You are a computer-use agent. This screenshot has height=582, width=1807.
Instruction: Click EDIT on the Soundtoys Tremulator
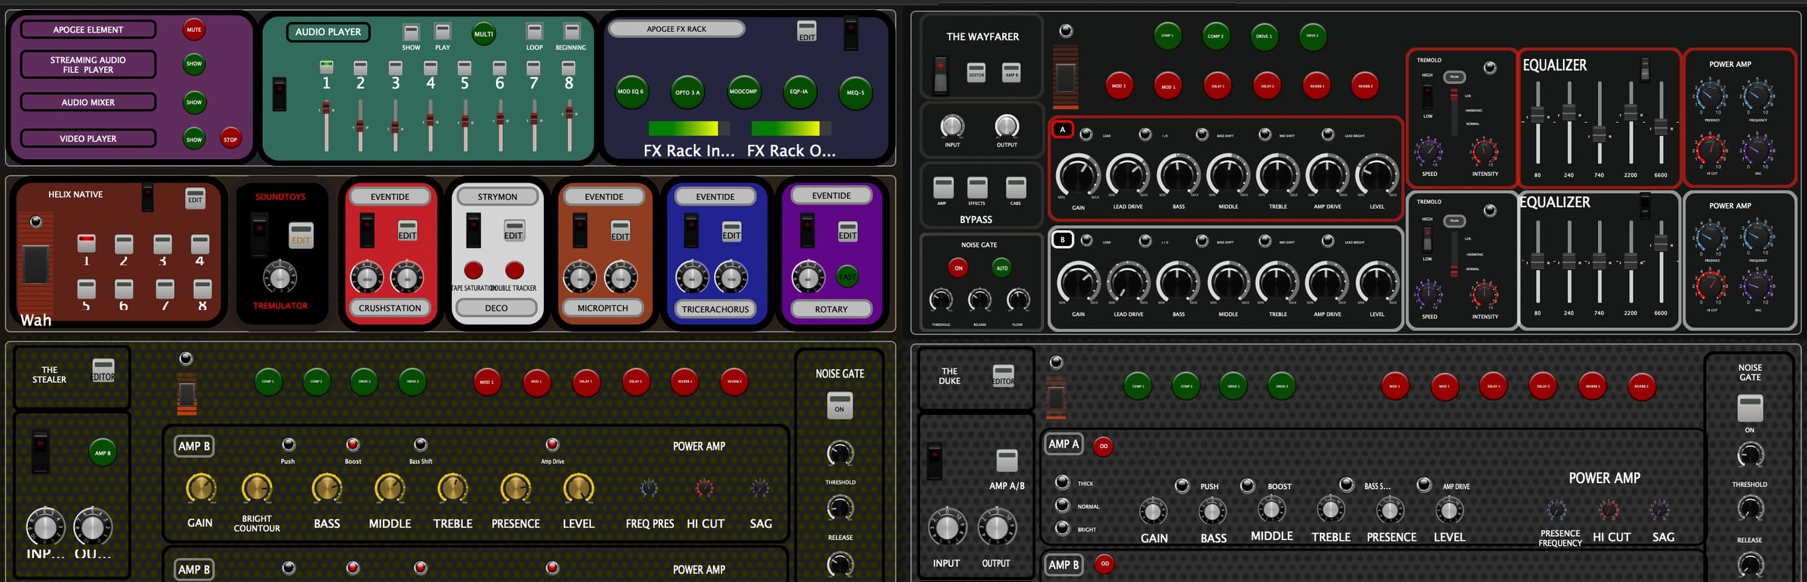pos(301,236)
